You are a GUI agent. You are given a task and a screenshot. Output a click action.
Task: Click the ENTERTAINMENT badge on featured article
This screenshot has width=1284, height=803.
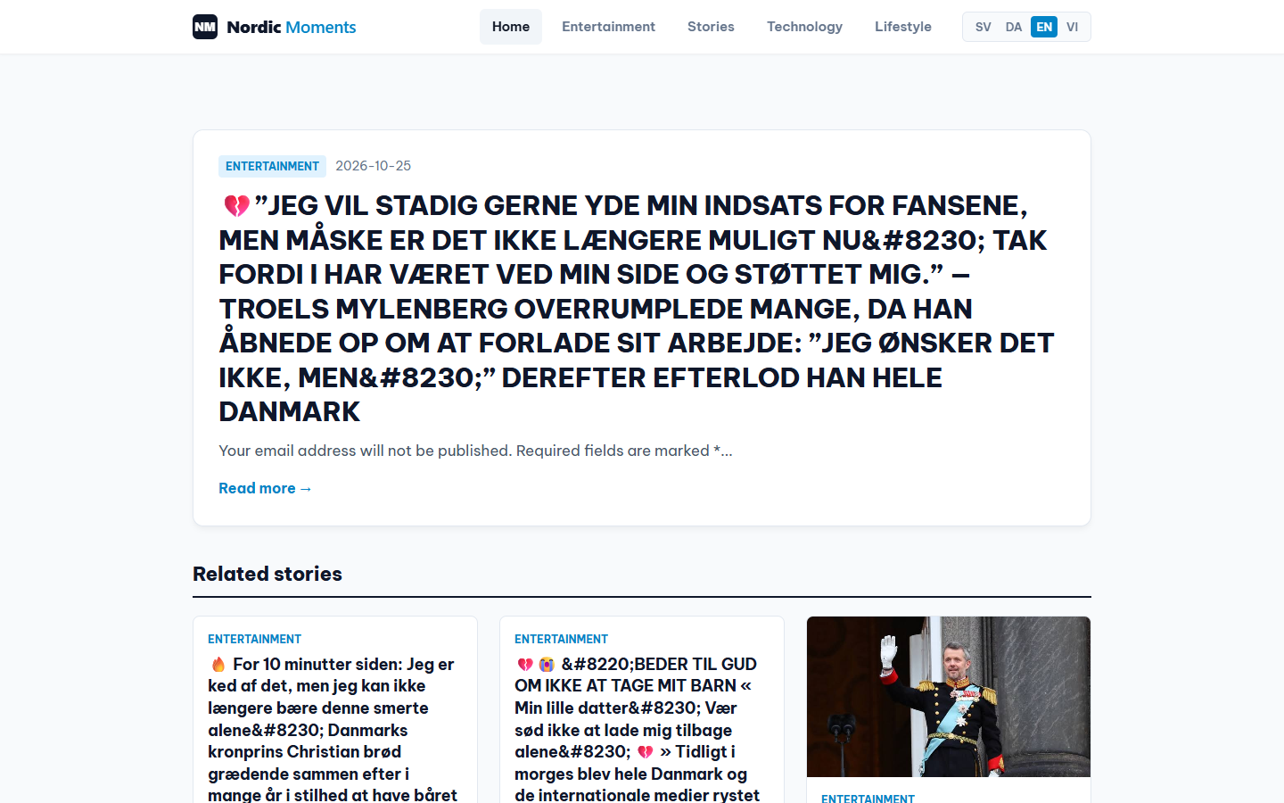coord(272,166)
